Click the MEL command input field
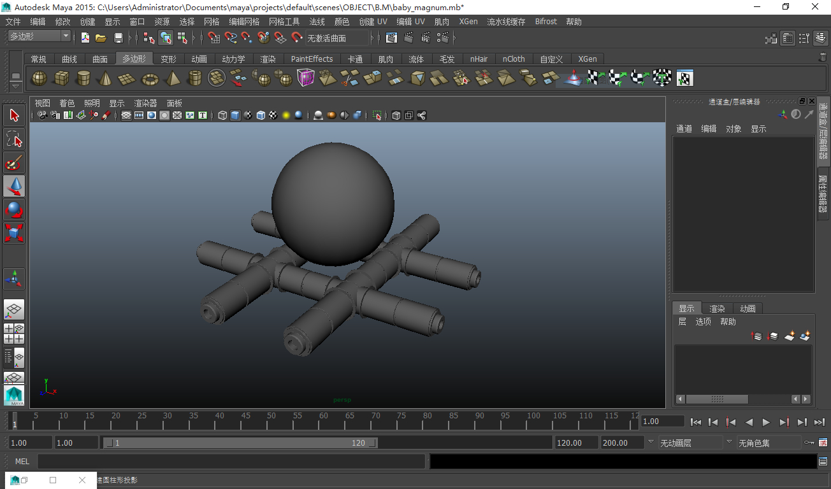This screenshot has height=489, width=831. point(231,462)
